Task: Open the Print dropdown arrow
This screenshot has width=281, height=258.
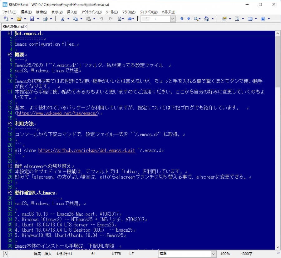Action: coord(51,19)
